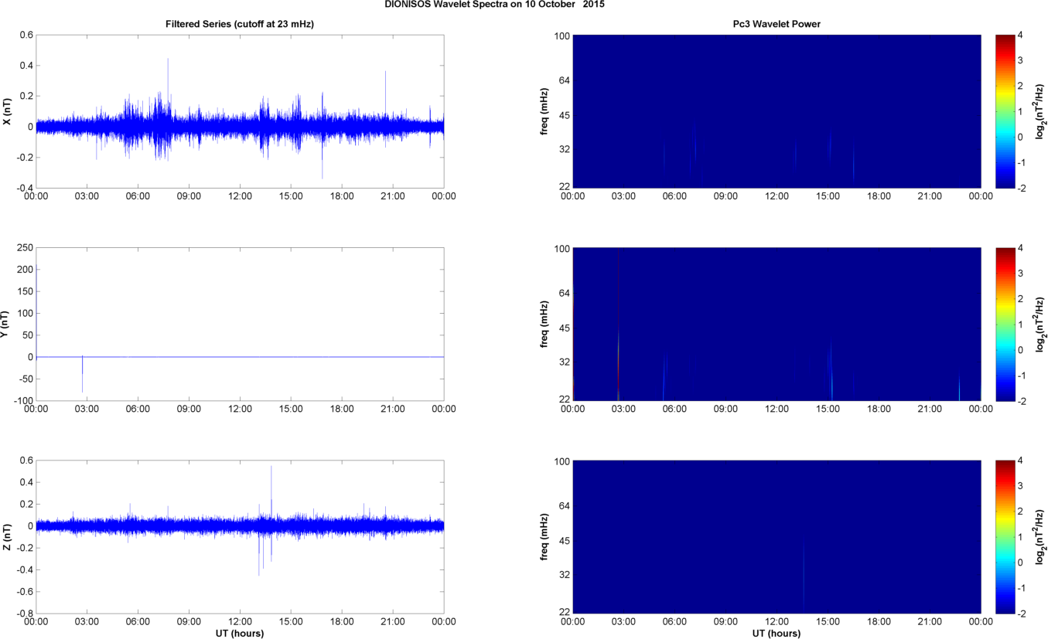Click the "Pc3 Wavelet Power" heading
1048x639 pixels.
click(x=776, y=25)
